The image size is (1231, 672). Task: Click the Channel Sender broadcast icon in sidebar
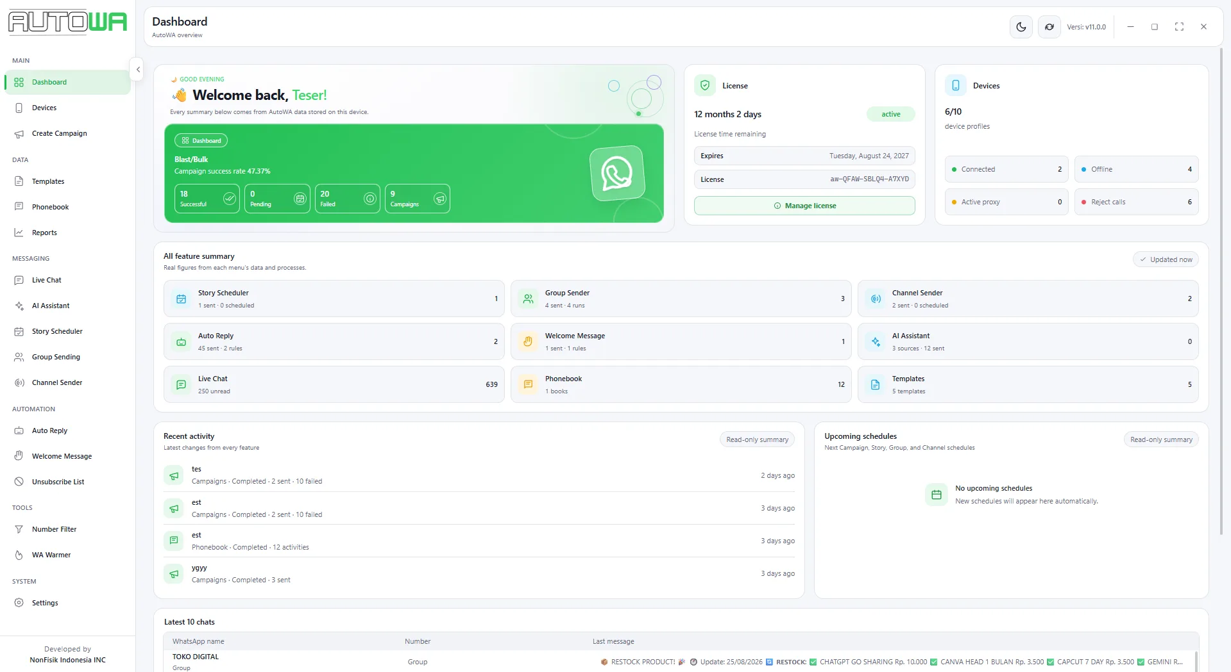[19, 382]
